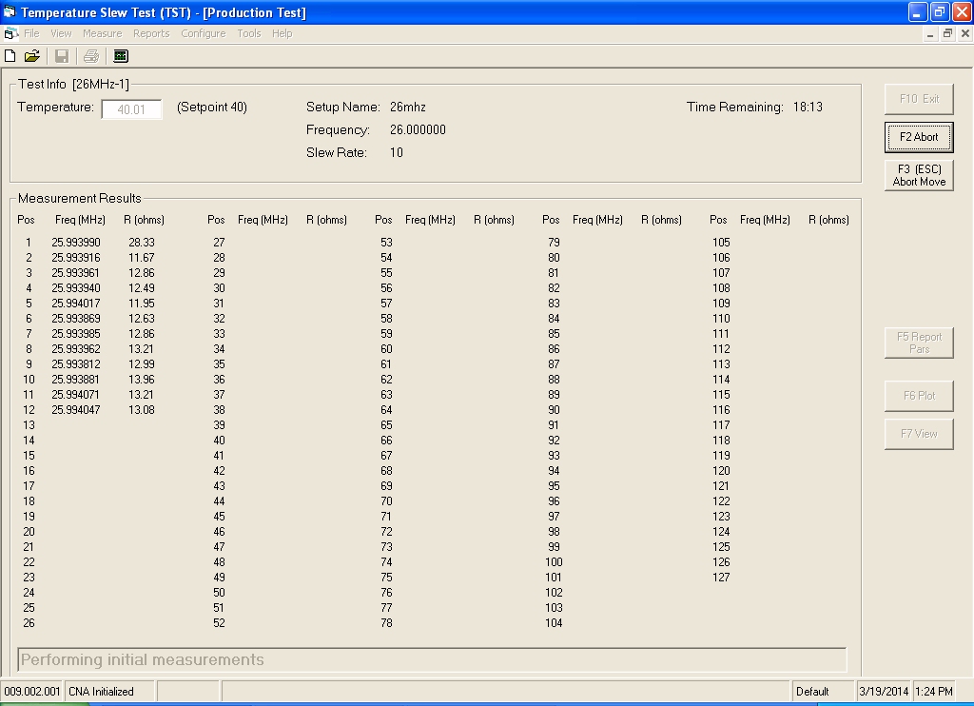Restore the inner Production Test child window

point(947,33)
